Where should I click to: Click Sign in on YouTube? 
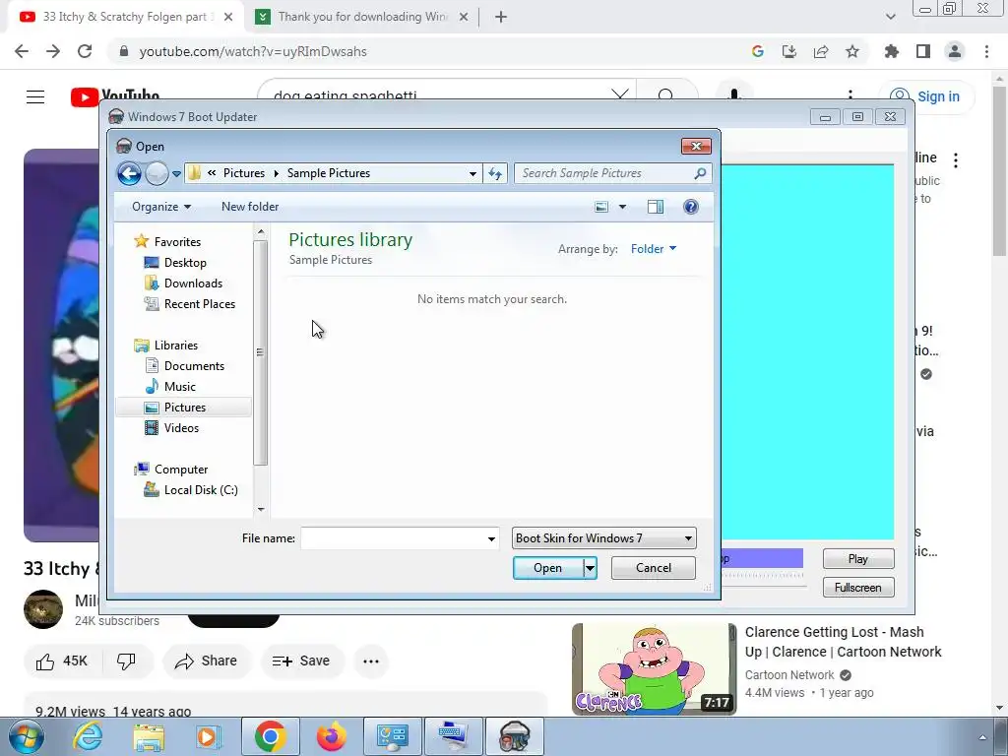(x=926, y=96)
